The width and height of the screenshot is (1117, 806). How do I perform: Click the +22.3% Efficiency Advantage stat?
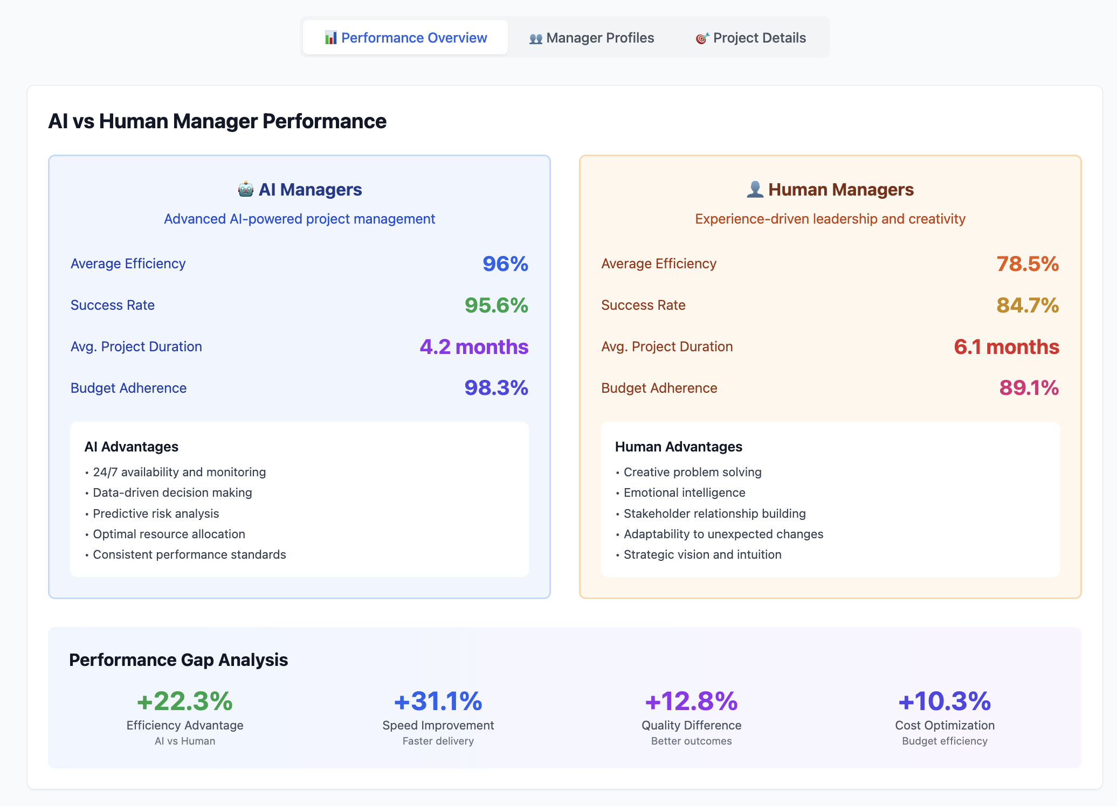185,701
